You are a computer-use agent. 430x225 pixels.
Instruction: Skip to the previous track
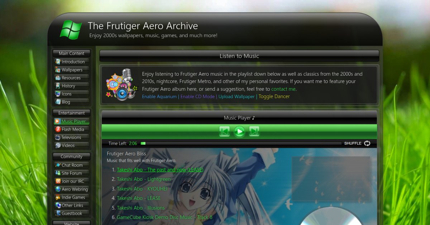225,131
